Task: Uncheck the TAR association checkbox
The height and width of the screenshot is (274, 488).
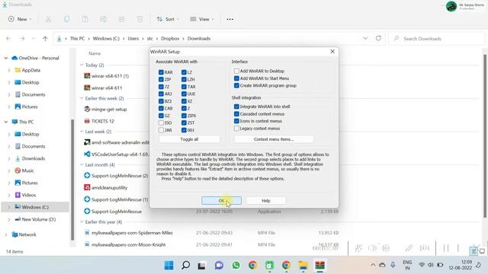Action: click(x=184, y=87)
